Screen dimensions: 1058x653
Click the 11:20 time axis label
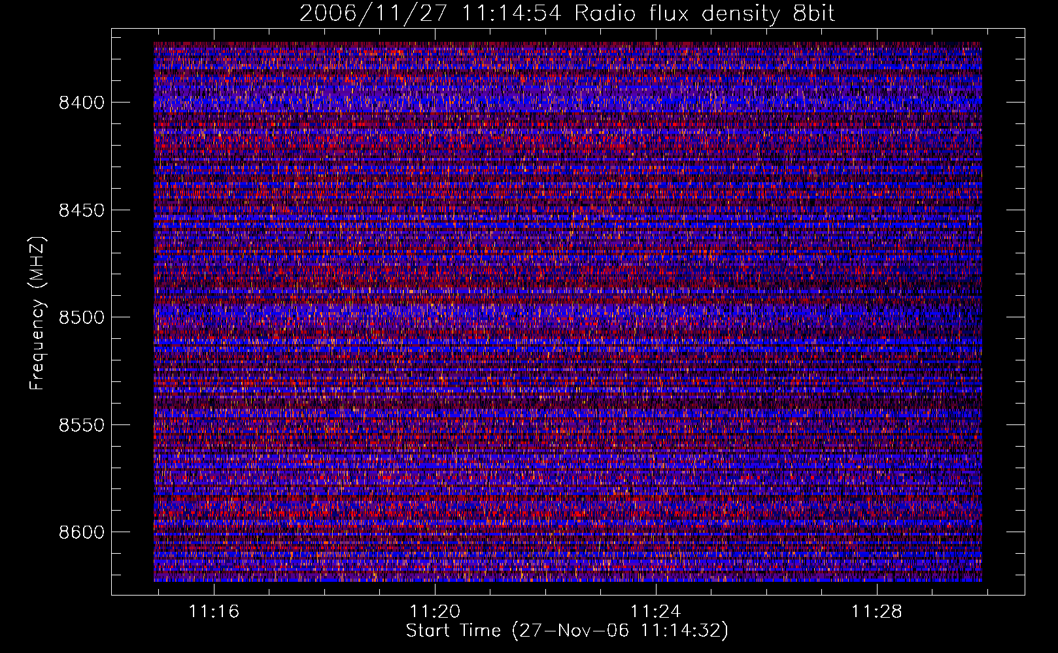(x=435, y=612)
